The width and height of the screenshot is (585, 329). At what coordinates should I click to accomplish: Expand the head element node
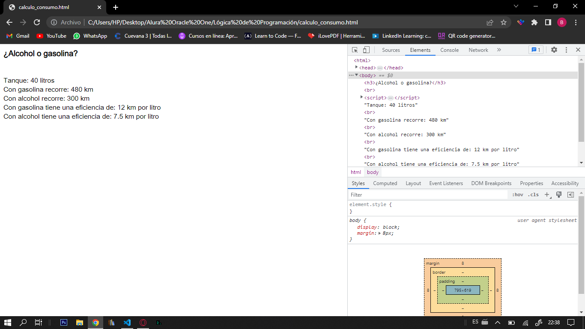coord(356,67)
